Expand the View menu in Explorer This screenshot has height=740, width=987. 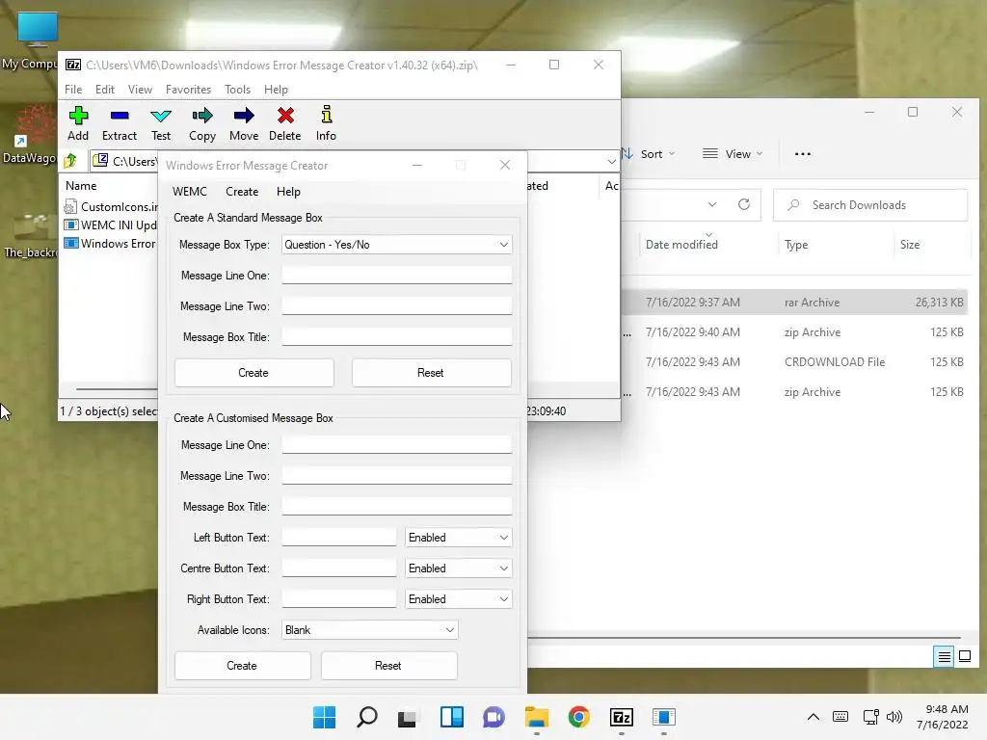click(733, 153)
